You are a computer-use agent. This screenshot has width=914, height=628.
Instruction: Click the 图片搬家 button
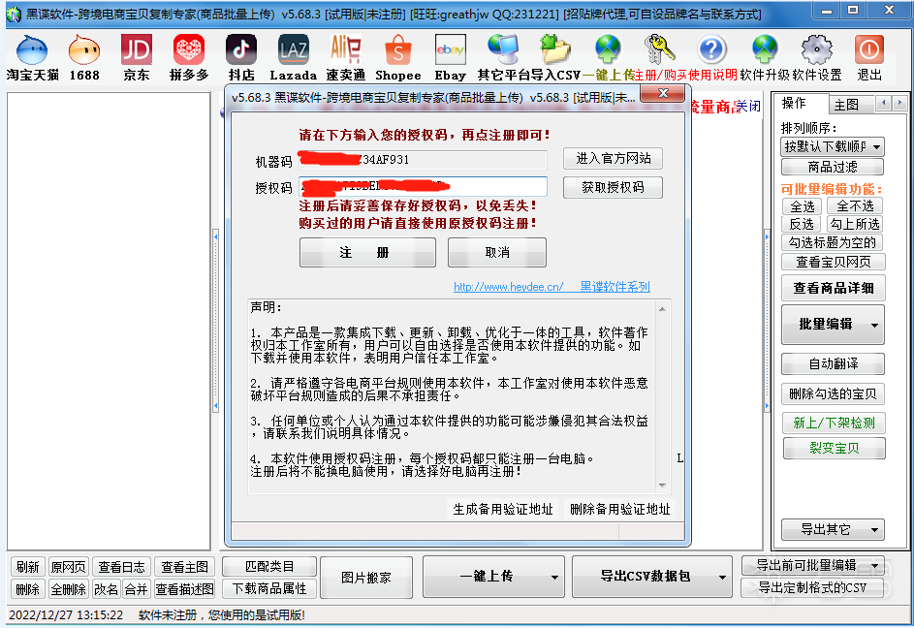(x=366, y=578)
